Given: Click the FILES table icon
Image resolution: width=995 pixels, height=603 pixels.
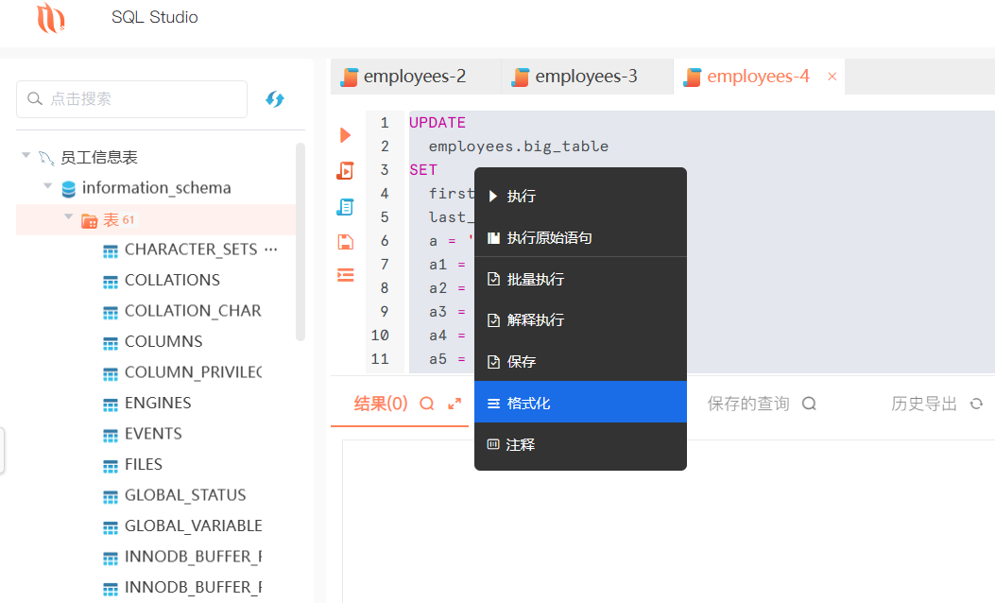Looking at the screenshot, I should pyautogui.click(x=111, y=465).
